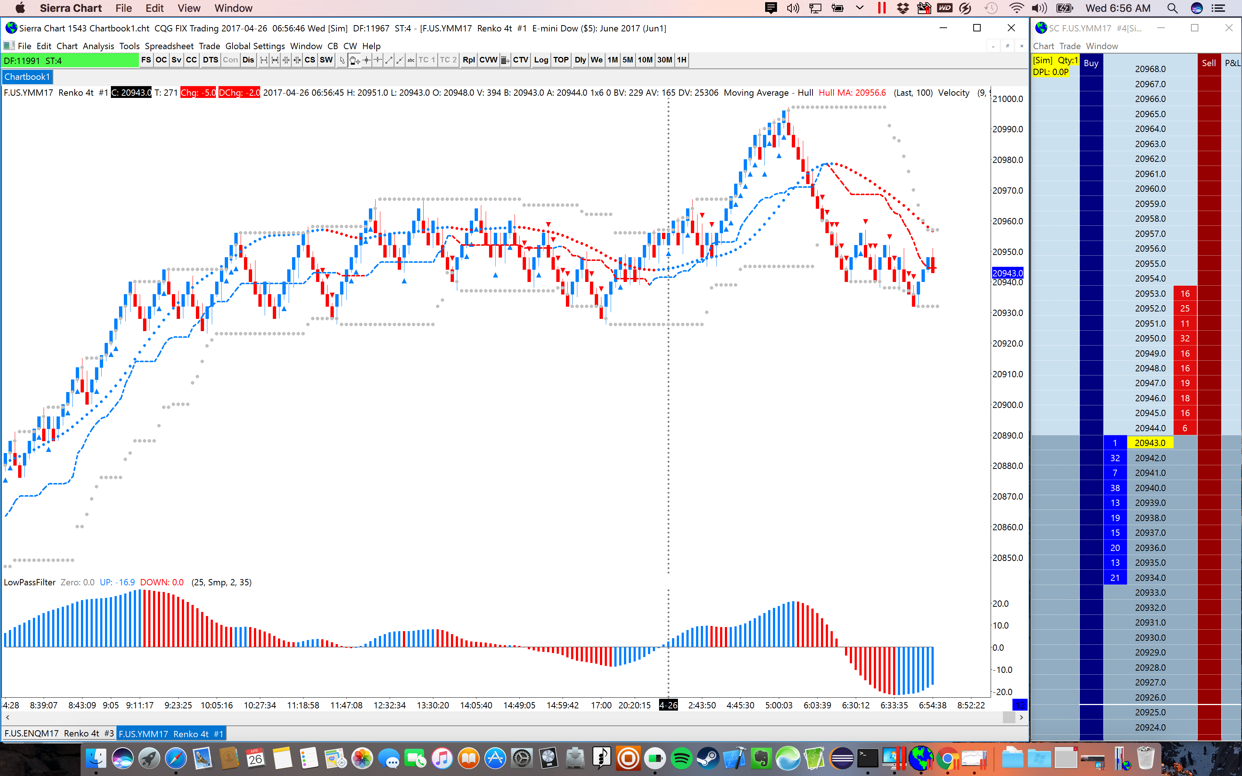Select the Chartbook1 tab
The width and height of the screenshot is (1242, 776).
(x=27, y=77)
